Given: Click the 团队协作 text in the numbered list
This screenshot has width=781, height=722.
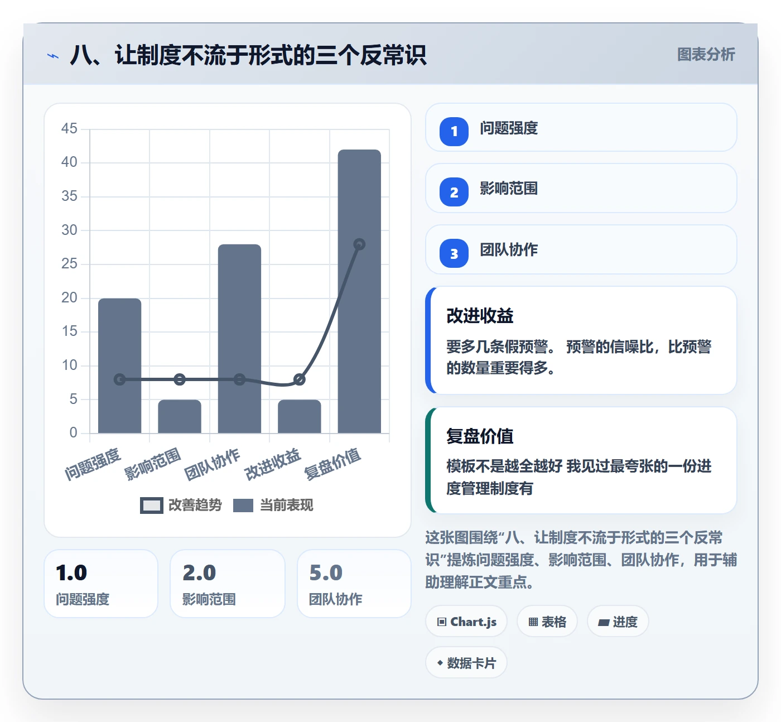Looking at the screenshot, I should coord(509,250).
